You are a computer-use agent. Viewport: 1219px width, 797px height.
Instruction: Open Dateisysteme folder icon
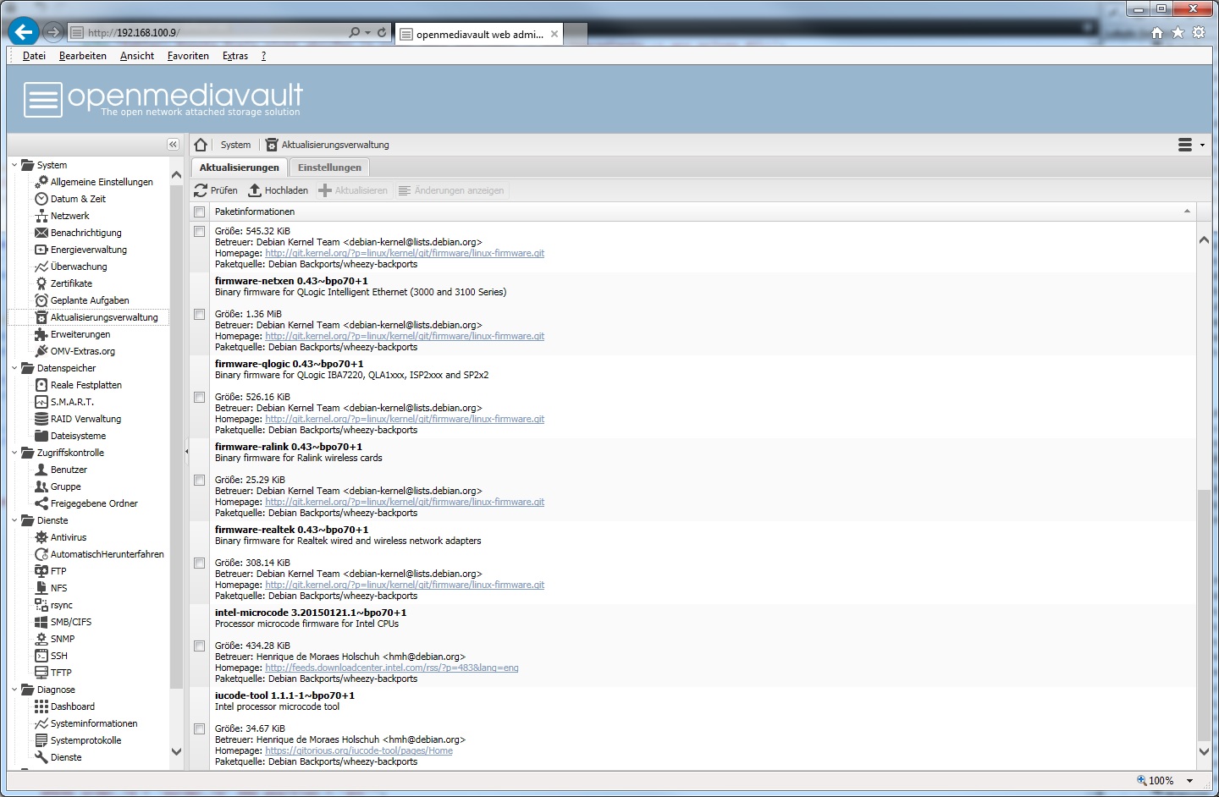click(x=41, y=436)
